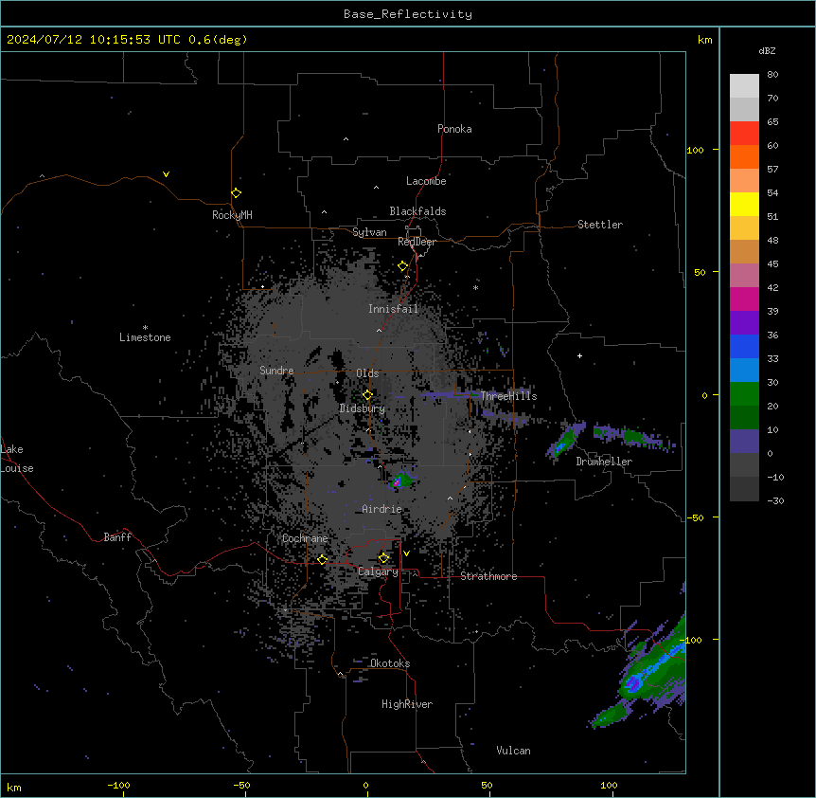
Task: Click the Drumheller label
Action: 604,462
